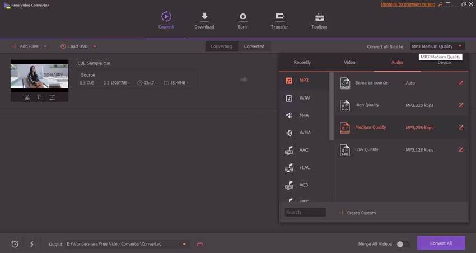Switch to the Audio tab
Screen dimensions: 476x253
pos(397,62)
